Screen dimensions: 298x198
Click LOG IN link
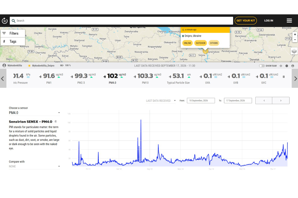[x=269, y=21]
